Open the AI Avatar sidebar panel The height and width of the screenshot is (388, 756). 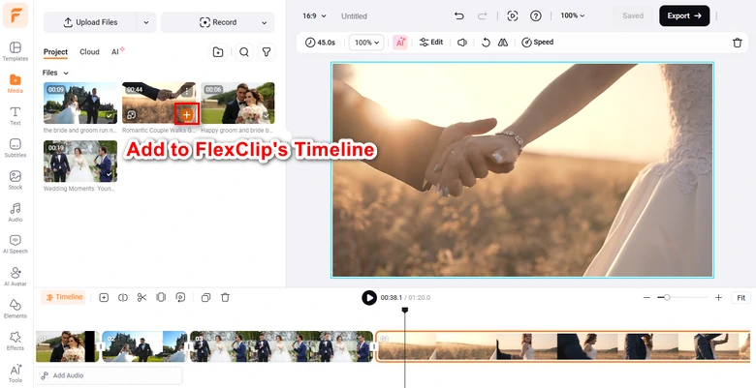[x=16, y=277]
